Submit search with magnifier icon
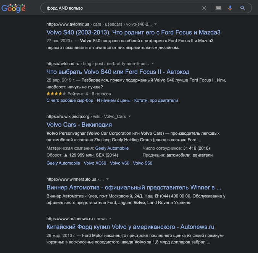Image resolution: width=258 pixels, height=253 pixels. [x=242, y=8]
